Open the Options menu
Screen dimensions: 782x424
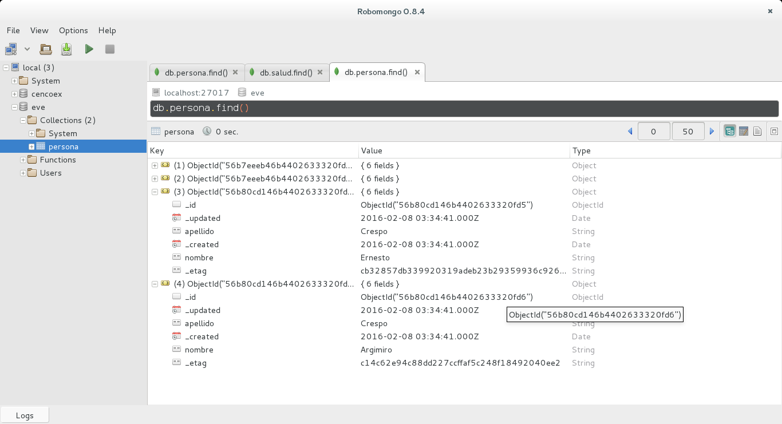pyautogui.click(x=73, y=30)
